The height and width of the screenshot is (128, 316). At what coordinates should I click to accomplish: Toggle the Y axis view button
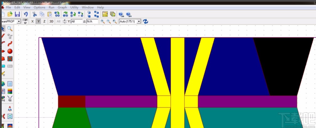pos(38,21)
